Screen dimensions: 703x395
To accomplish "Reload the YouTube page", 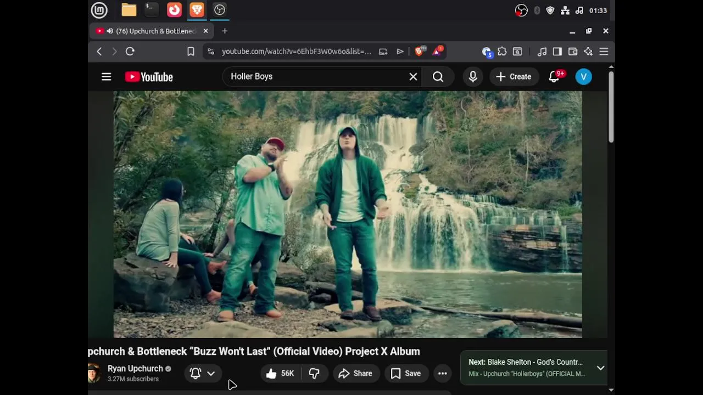I will tap(130, 52).
